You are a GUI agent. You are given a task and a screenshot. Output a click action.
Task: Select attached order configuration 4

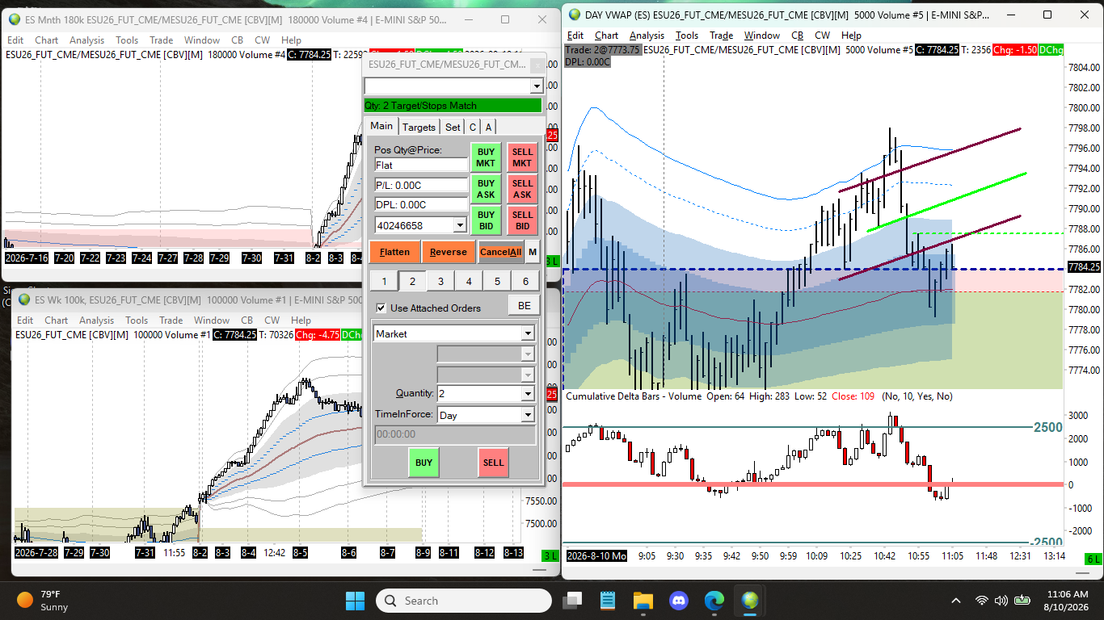coord(469,281)
